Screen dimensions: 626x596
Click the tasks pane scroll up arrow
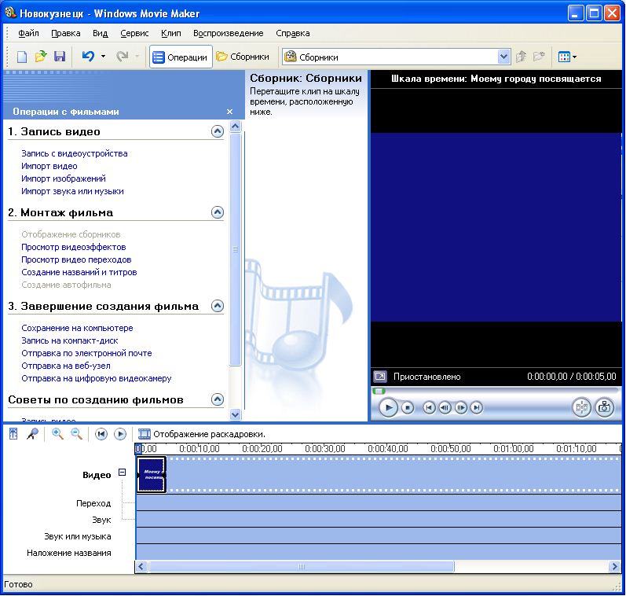(x=236, y=127)
